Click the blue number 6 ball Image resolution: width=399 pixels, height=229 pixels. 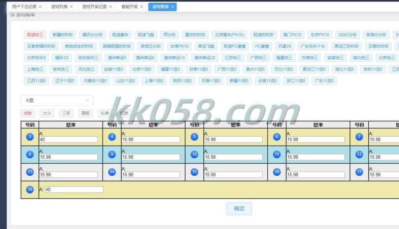point(277,137)
